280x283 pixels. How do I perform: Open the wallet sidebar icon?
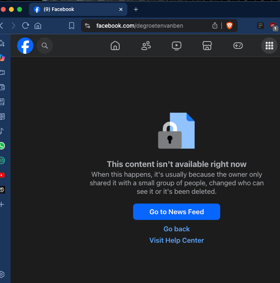2,87
